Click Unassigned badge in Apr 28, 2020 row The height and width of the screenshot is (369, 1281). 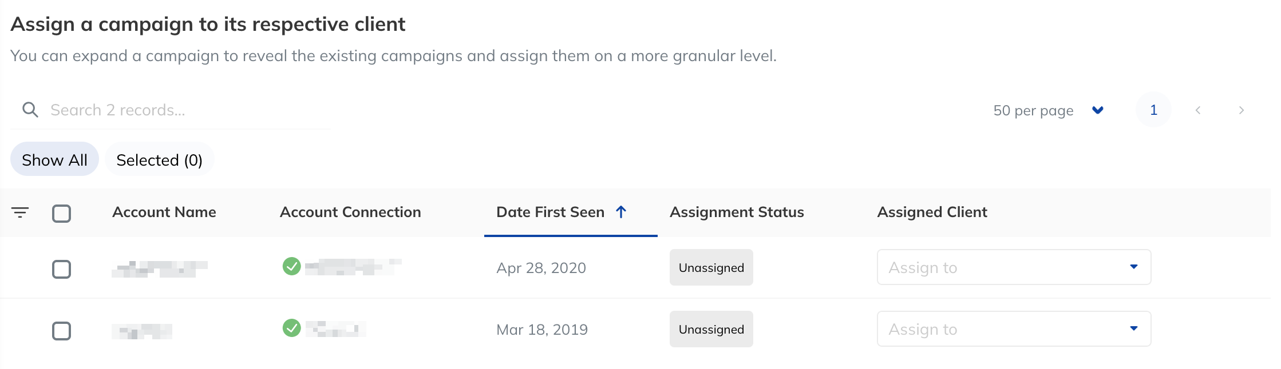[711, 267]
